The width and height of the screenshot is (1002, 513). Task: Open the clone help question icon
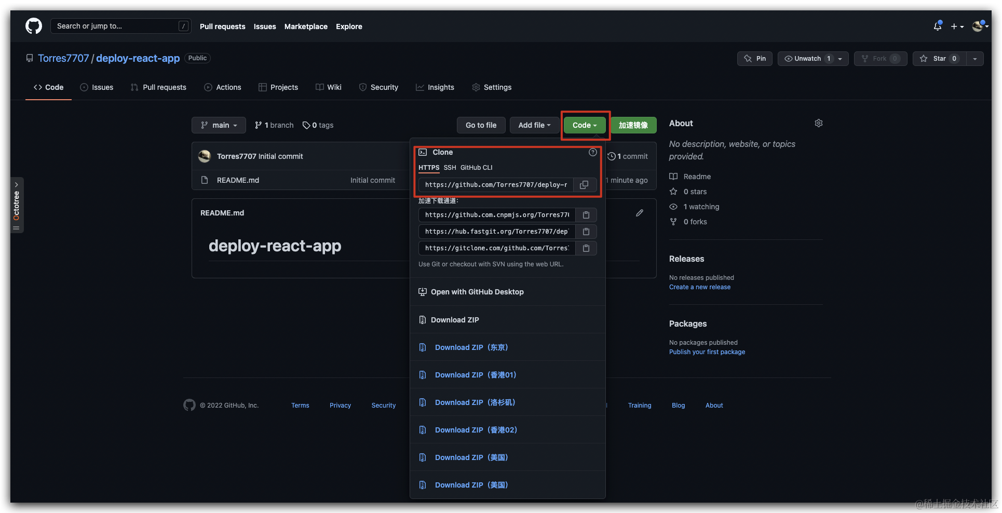click(x=592, y=152)
